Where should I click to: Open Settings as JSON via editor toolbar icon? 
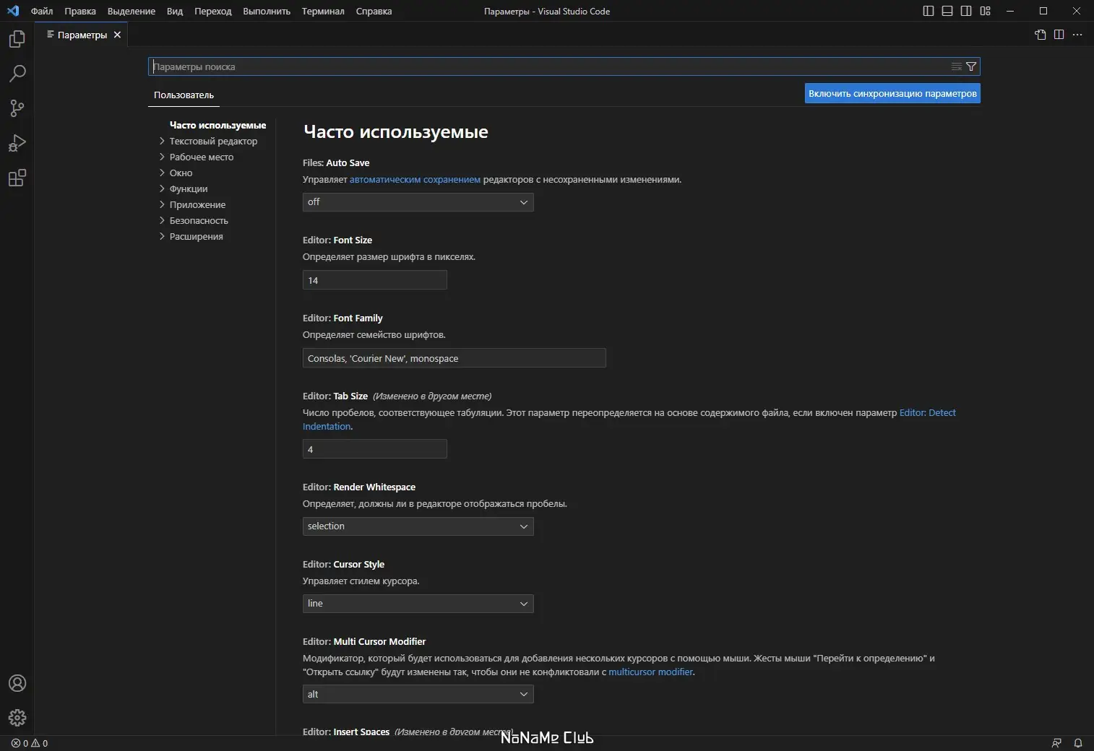1041,34
